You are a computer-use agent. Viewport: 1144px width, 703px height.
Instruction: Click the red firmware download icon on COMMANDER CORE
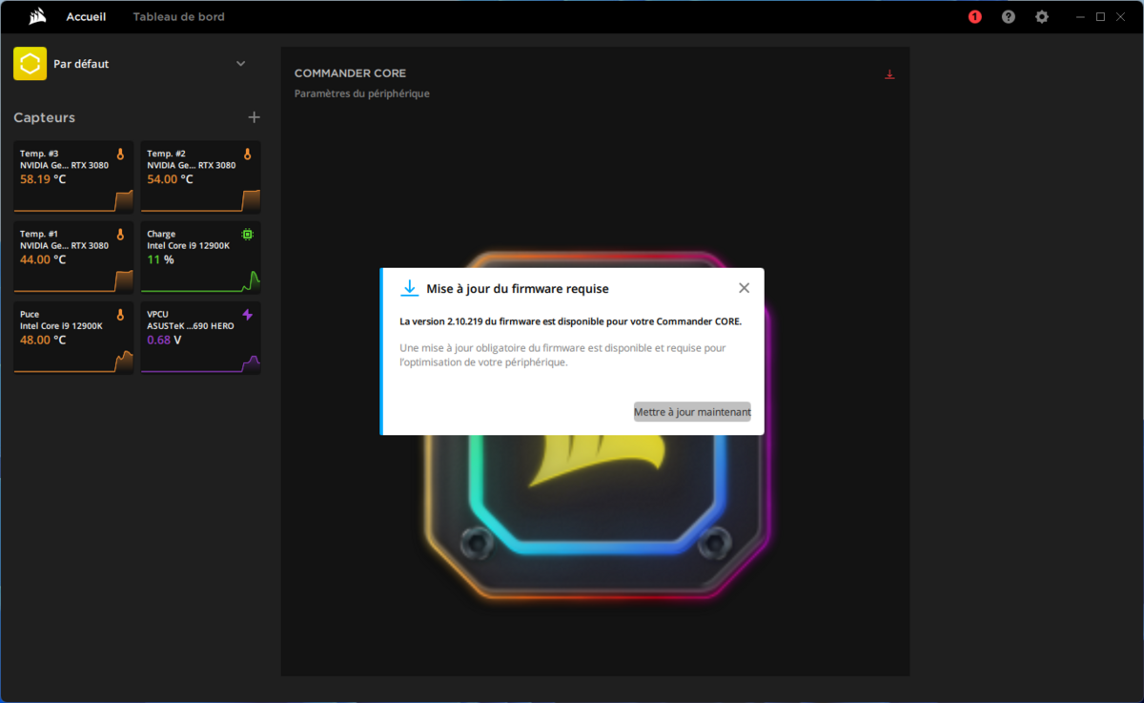tap(889, 74)
